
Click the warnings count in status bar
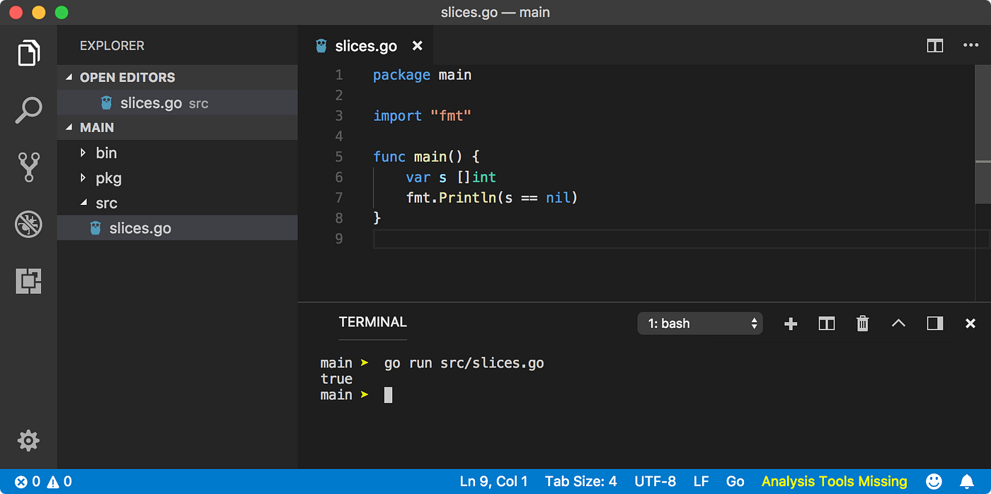pos(59,482)
